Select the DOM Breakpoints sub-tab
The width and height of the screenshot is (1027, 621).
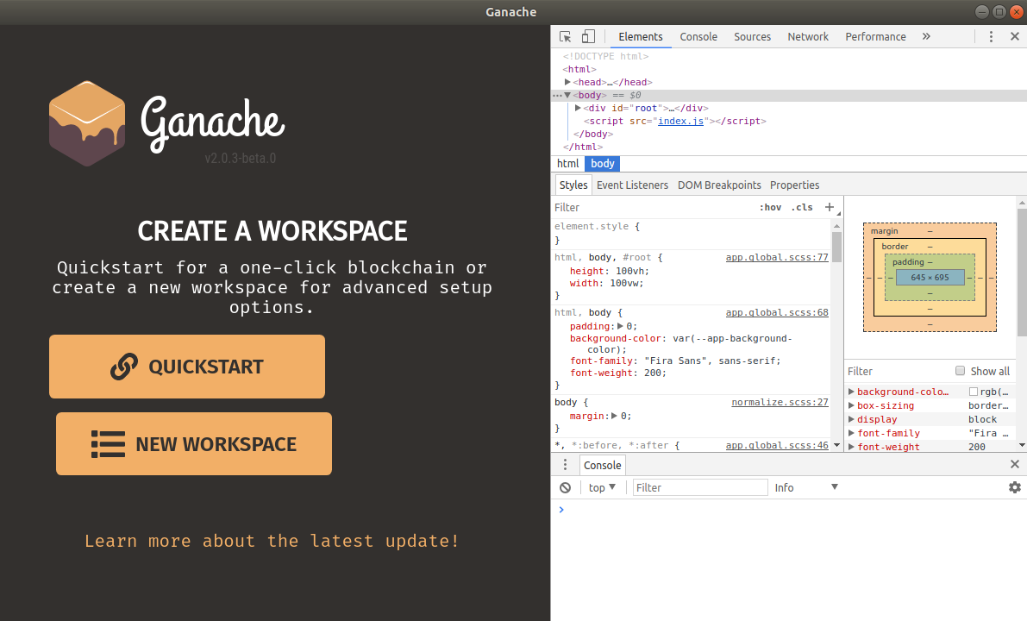719,185
